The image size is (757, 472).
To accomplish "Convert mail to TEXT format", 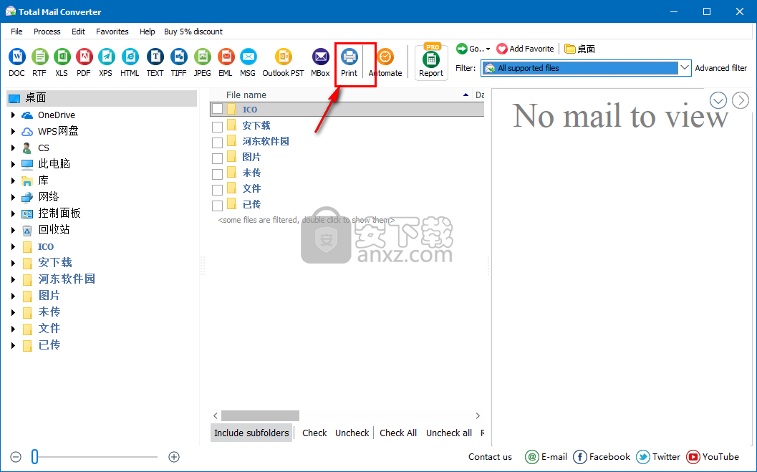I will [x=155, y=62].
